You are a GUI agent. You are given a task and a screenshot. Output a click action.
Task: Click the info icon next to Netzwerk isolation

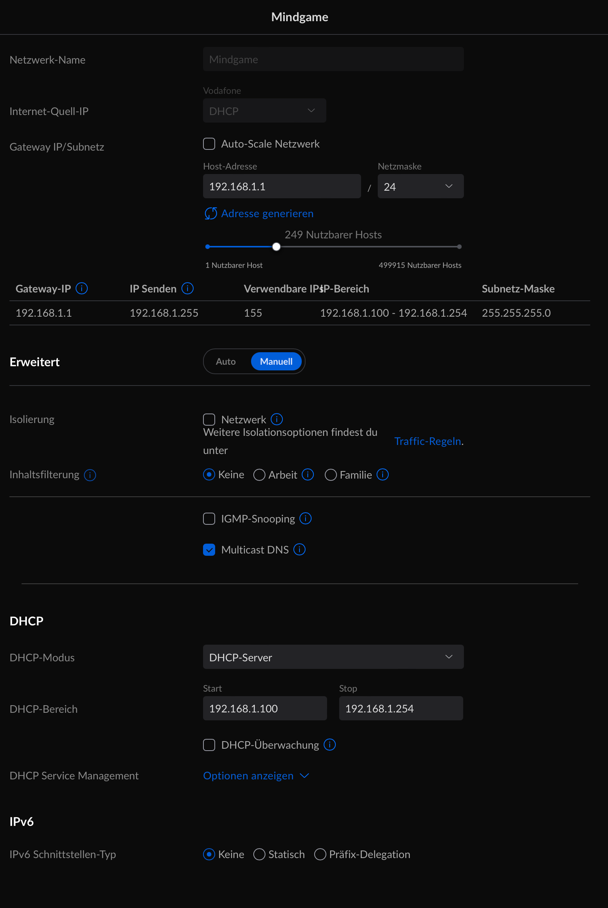276,419
